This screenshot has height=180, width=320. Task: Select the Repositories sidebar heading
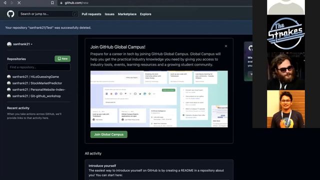point(16,59)
